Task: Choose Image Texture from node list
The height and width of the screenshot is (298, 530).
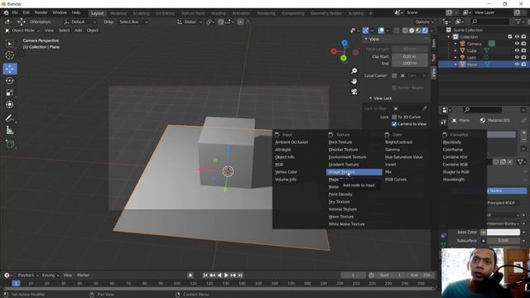Action: tap(354, 172)
